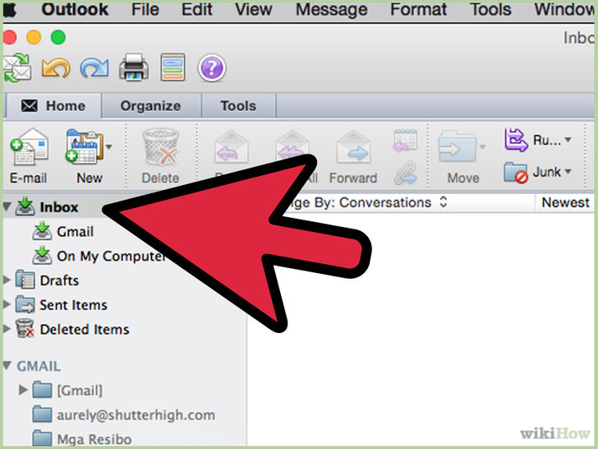Open the Message menu

point(331,9)
